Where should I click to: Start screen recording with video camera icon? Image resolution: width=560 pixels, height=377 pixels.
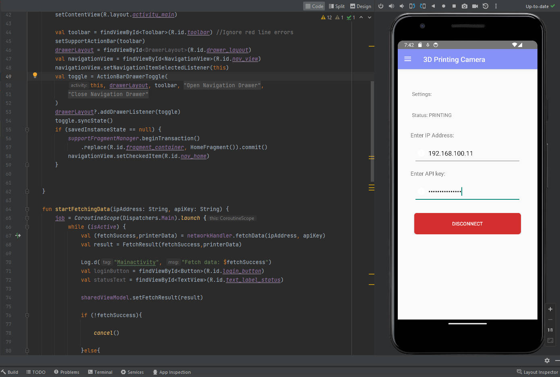click(x=475, y=6)
